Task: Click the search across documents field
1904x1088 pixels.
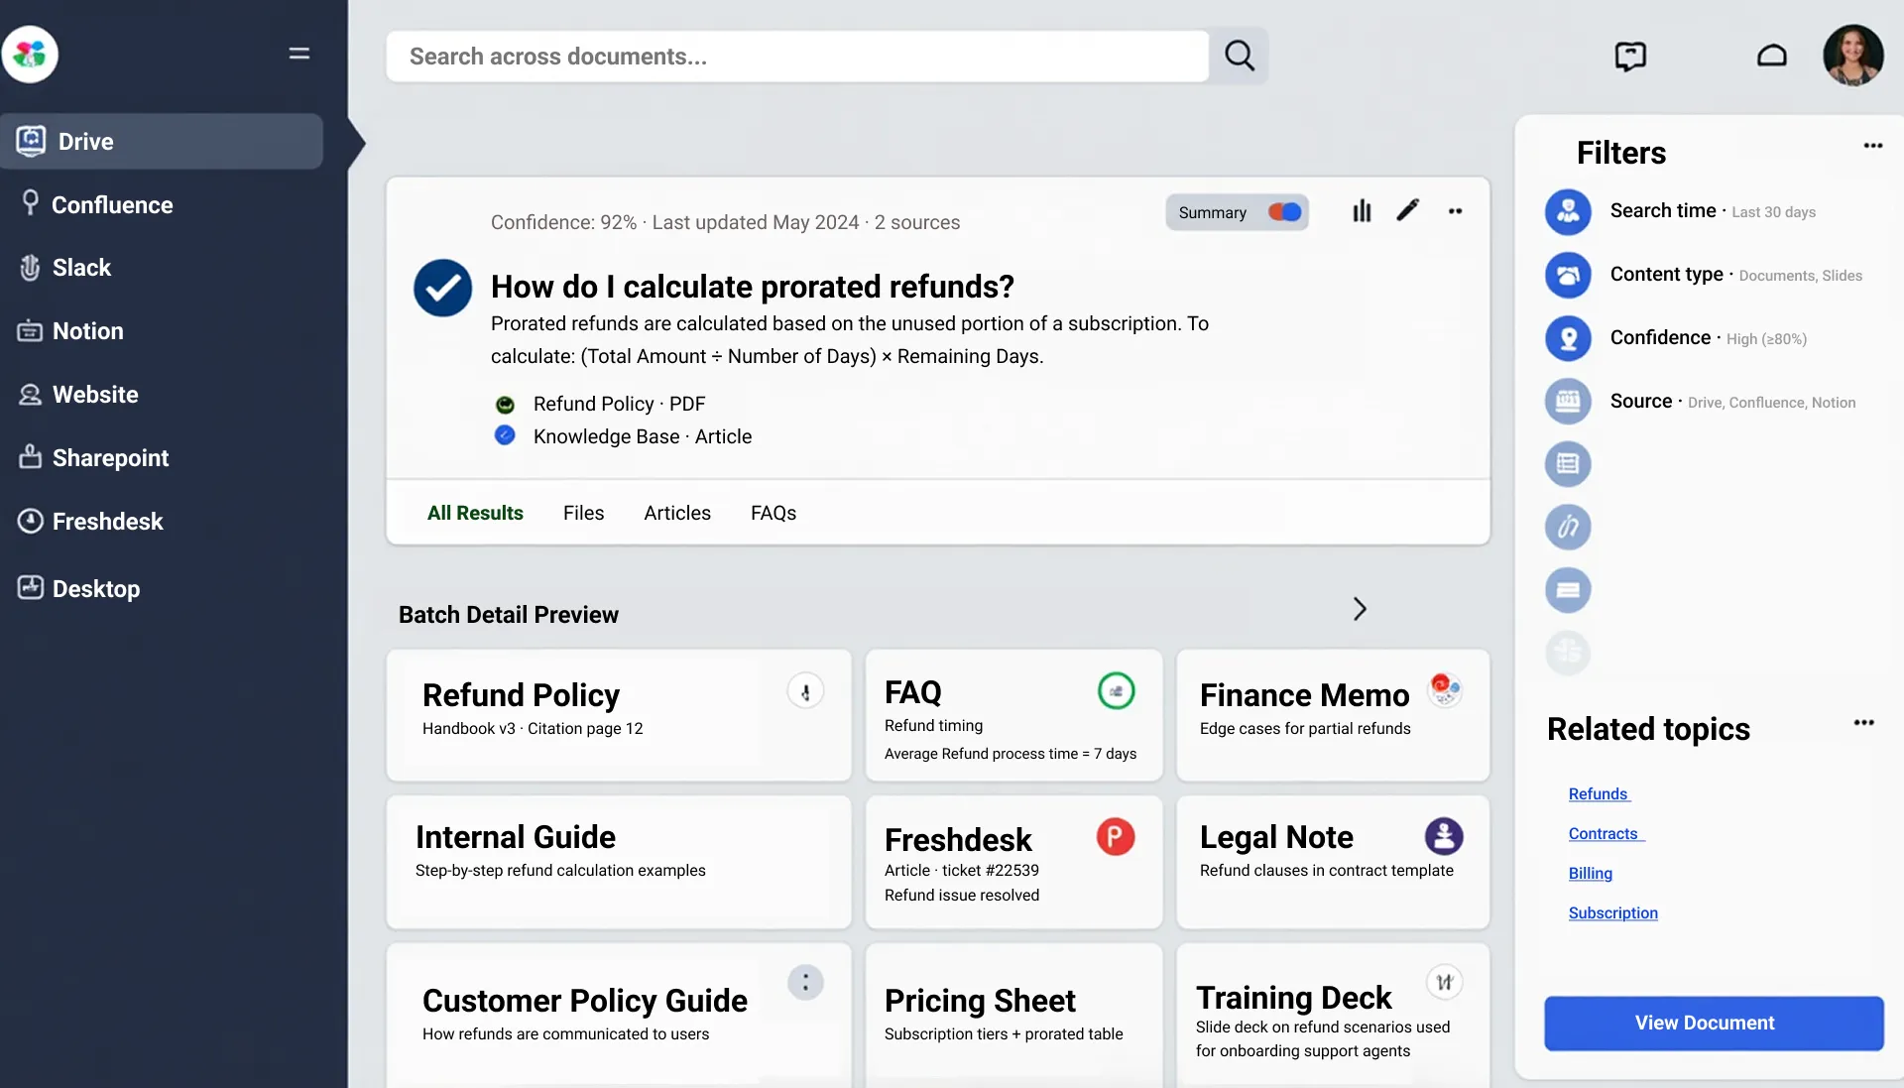Action: click(793, 57)
